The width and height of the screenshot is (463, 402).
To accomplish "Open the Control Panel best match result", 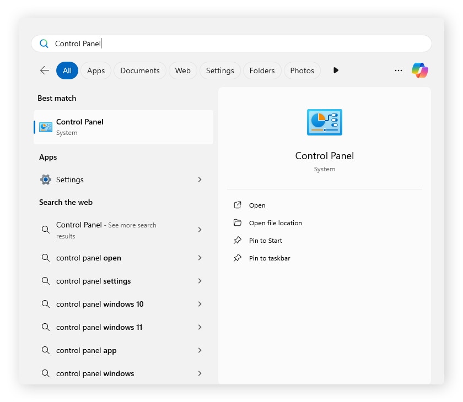I will point(123,127).
